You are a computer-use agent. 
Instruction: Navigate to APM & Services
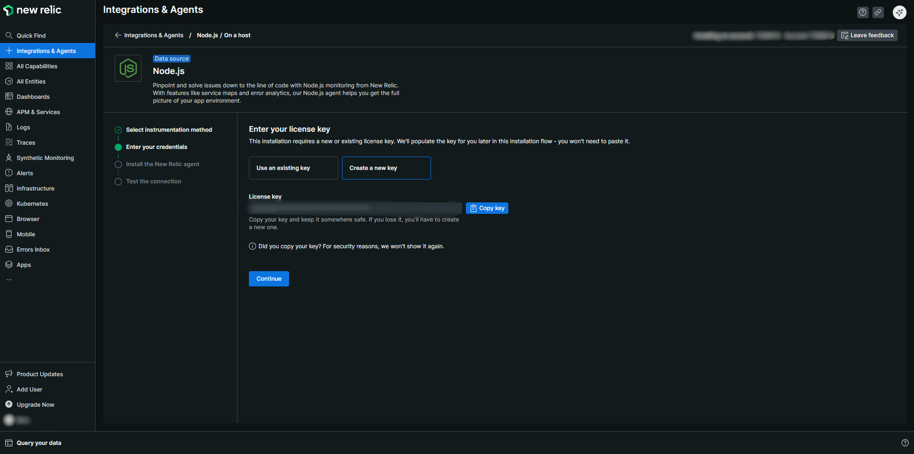coord(38,112)
